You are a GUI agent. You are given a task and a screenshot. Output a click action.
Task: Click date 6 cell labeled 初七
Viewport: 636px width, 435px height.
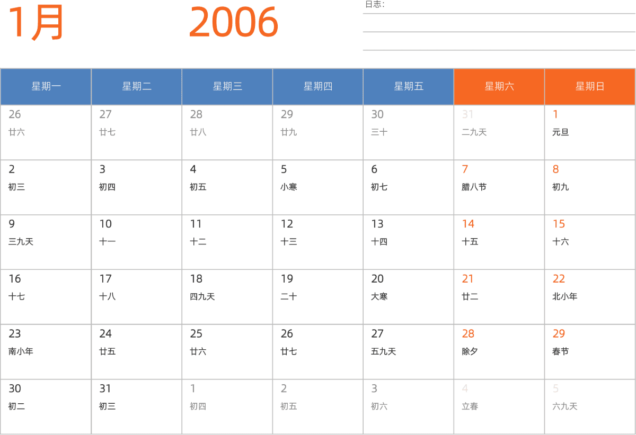pos(409,187)
